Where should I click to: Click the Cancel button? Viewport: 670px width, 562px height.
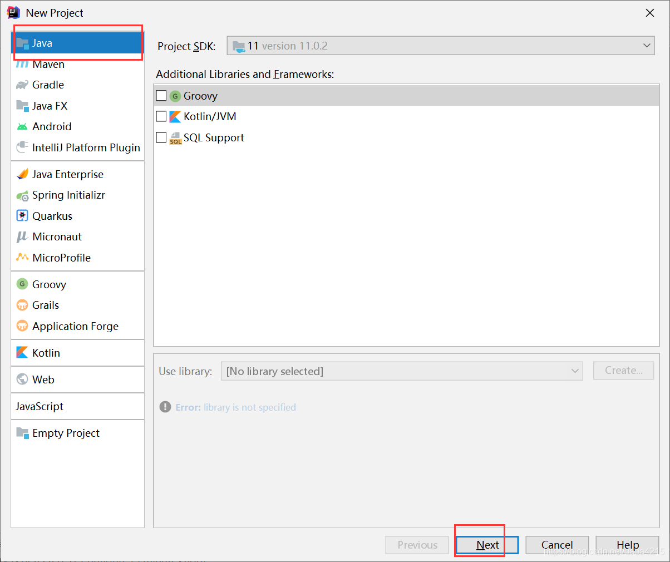click(557, 545)
